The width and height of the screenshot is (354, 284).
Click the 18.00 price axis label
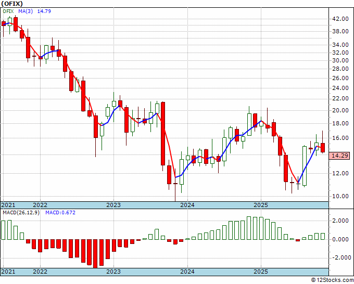coord(340,123)
